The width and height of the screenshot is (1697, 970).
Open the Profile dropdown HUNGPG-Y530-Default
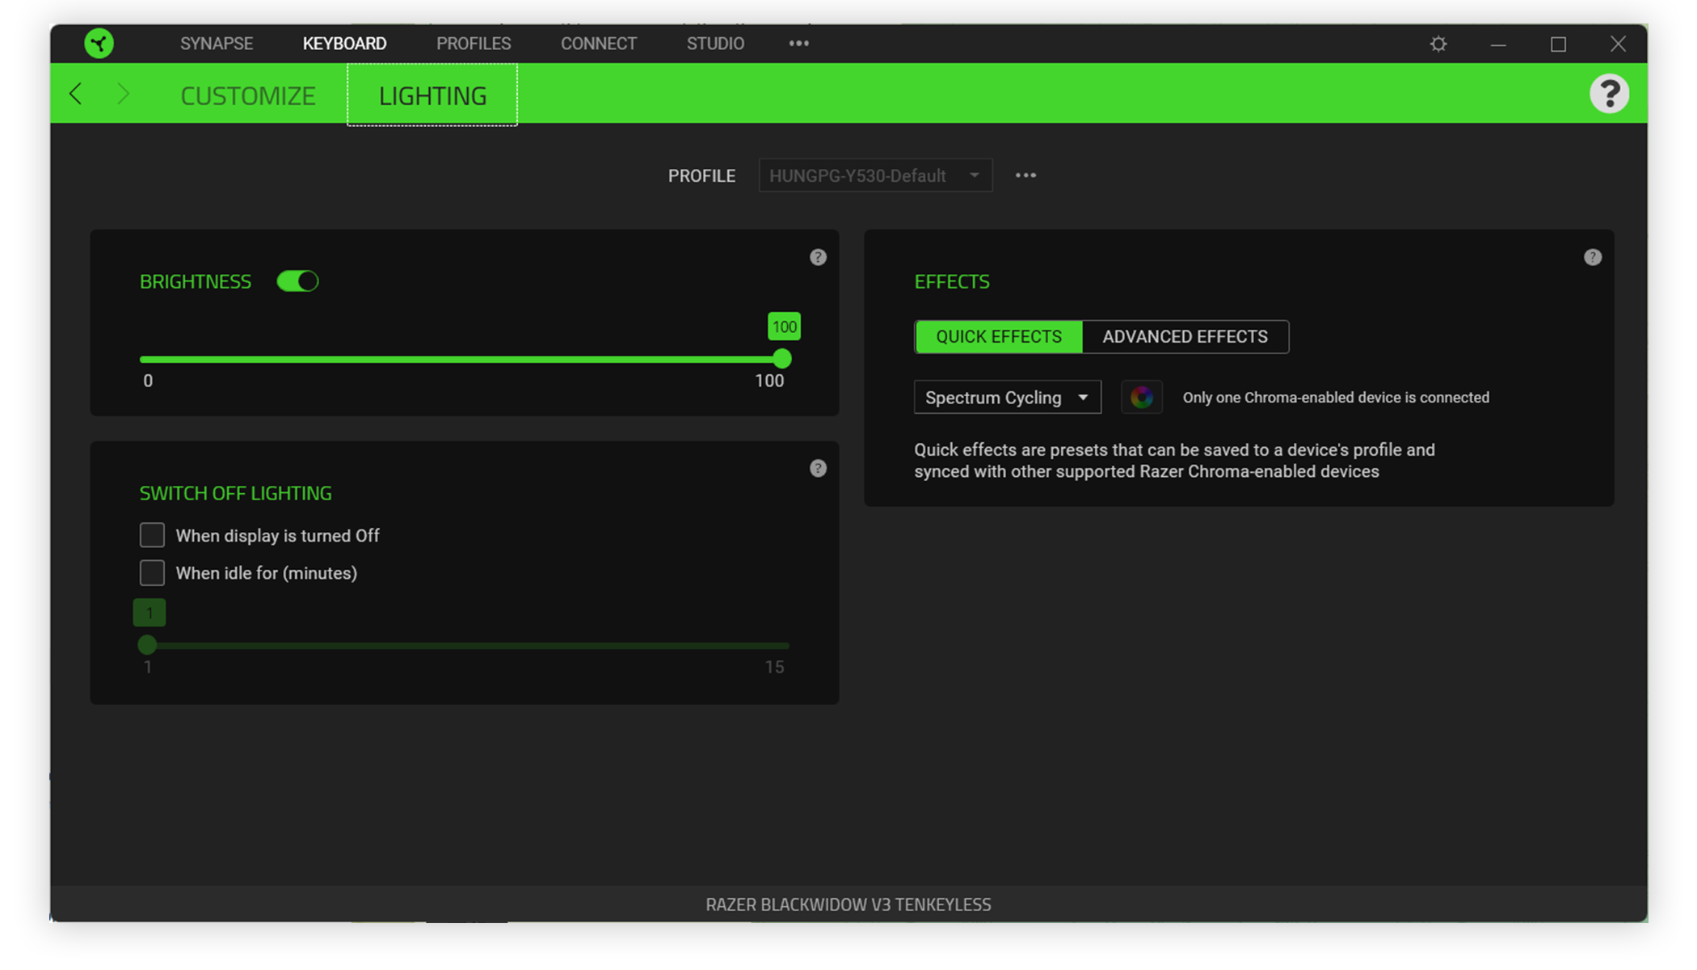(875, 175)
